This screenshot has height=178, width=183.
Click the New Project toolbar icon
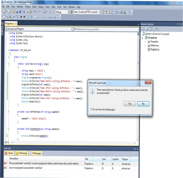point(4,12)
